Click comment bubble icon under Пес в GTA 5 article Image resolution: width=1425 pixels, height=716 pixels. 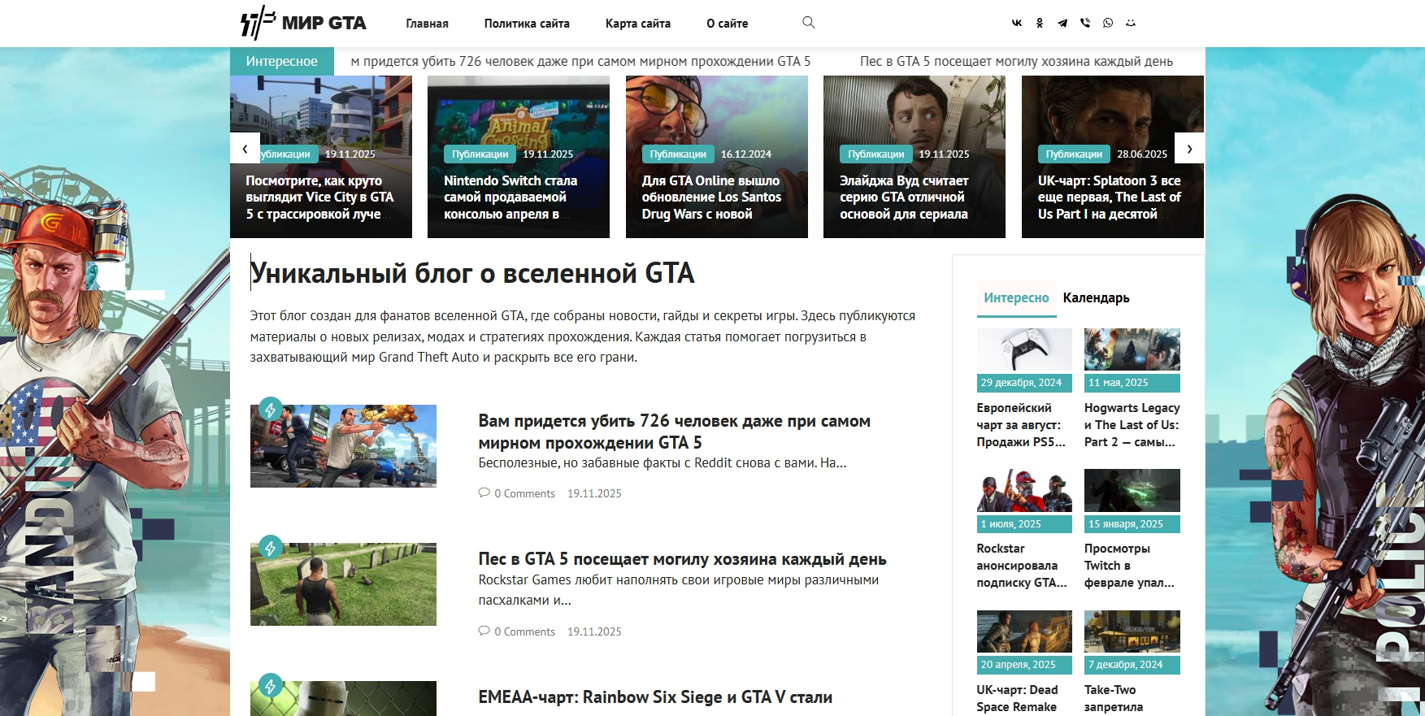484,631
